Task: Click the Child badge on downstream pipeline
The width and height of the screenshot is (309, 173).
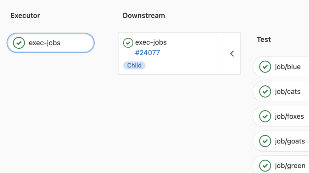Action: (x=134, y=65)
